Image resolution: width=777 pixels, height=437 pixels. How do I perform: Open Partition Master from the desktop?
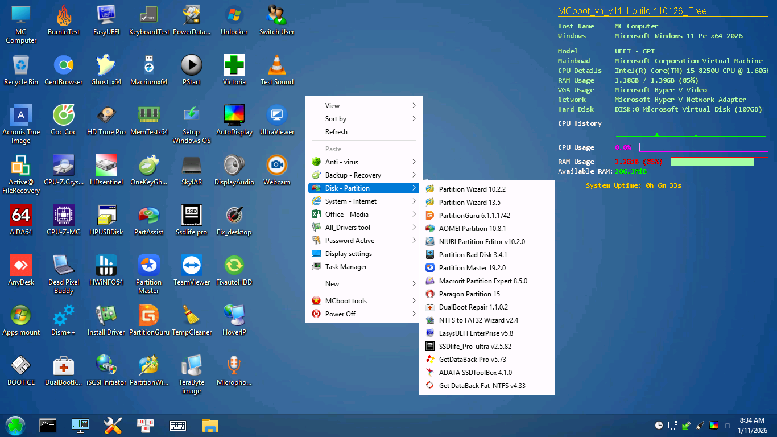click(148, 265)
